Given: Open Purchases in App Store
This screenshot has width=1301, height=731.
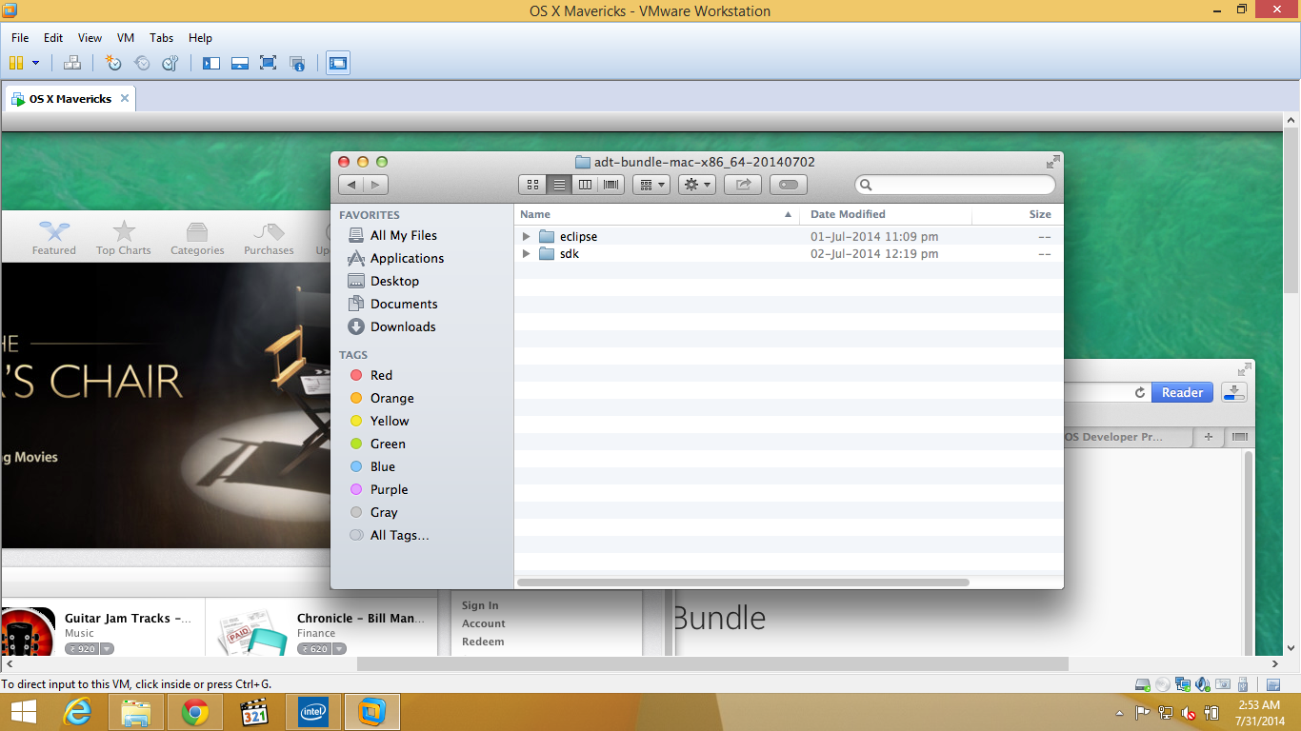Looking at the screenshot, I should tap(269, 237).
